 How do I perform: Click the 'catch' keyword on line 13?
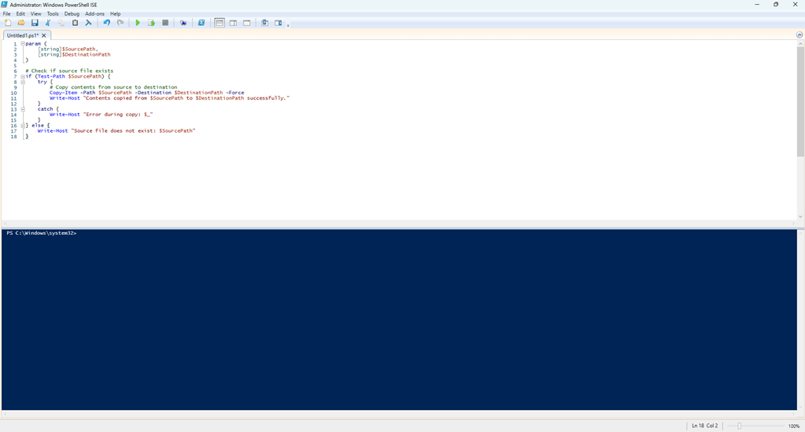click(45, 108)
